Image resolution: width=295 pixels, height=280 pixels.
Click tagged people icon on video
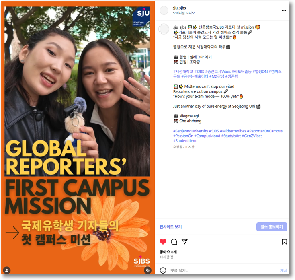click(x=6, y=270)
